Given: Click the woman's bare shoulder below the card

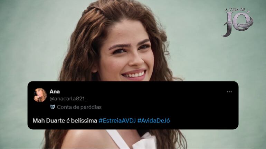Looking at the screenshot, I should (85, 139).
